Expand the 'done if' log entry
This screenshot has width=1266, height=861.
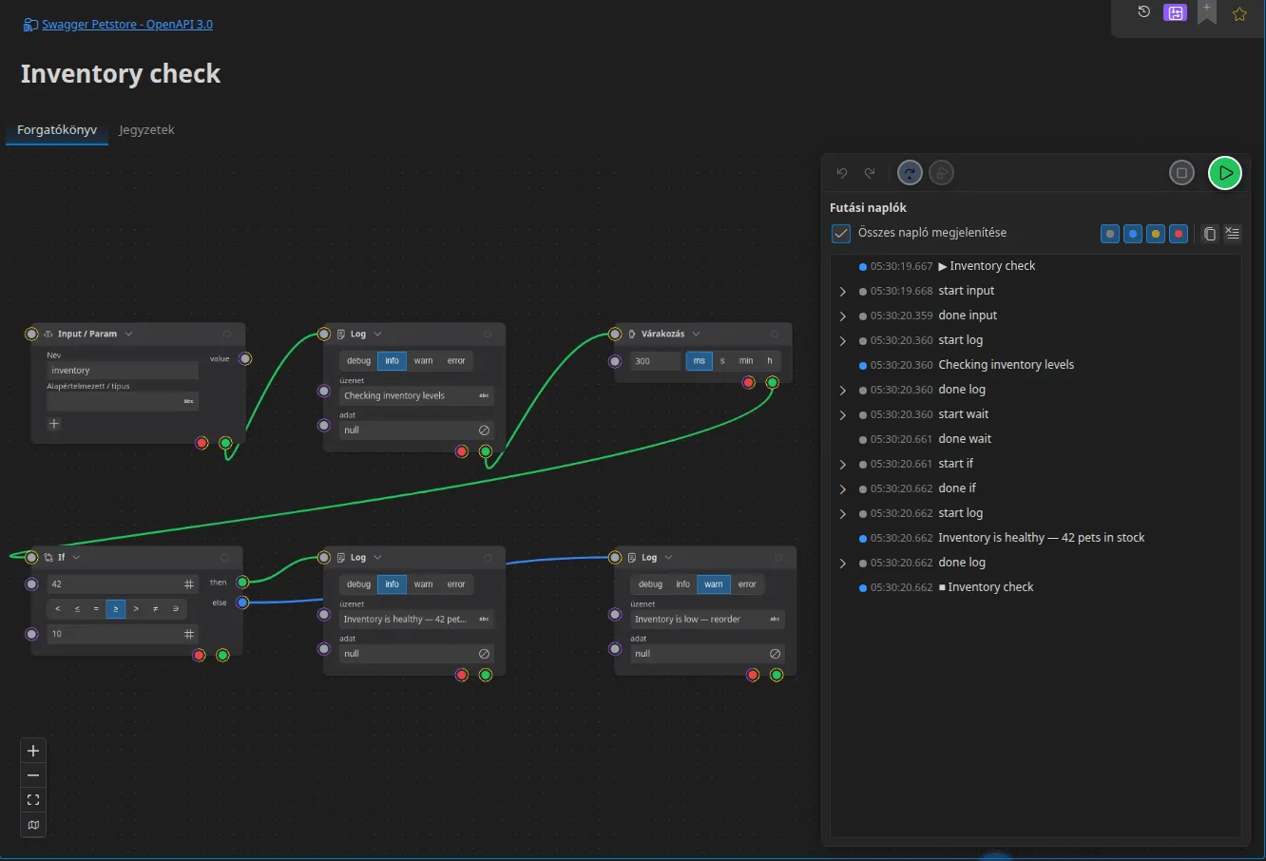pyautogui.click(x=843, y=489)
